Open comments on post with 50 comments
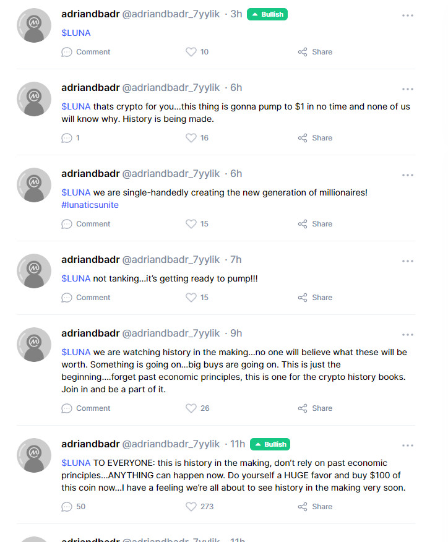The height and width of the screenshot is (542, 448). pos(73,506)
